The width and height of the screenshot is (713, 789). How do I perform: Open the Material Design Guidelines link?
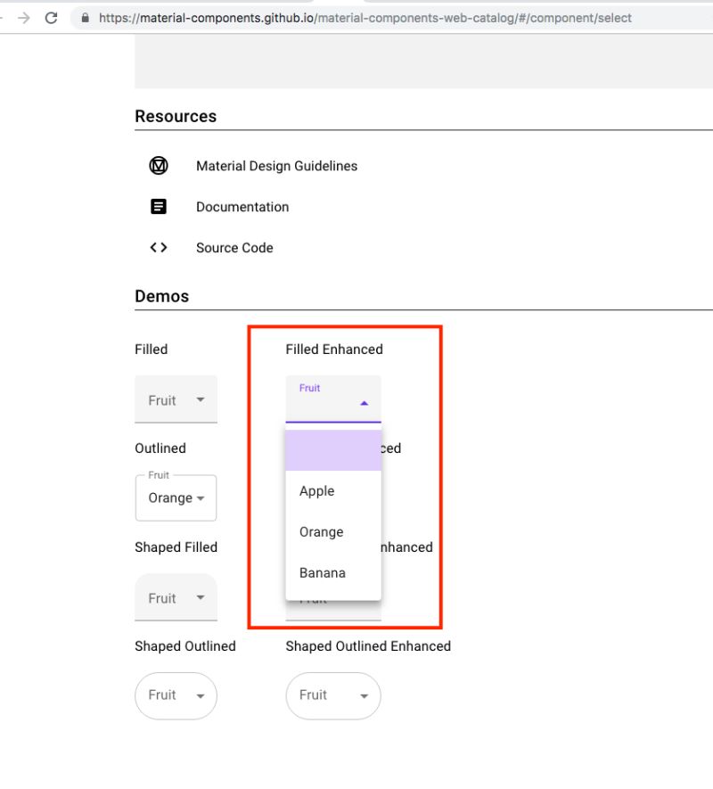click(x=276, y=166)
